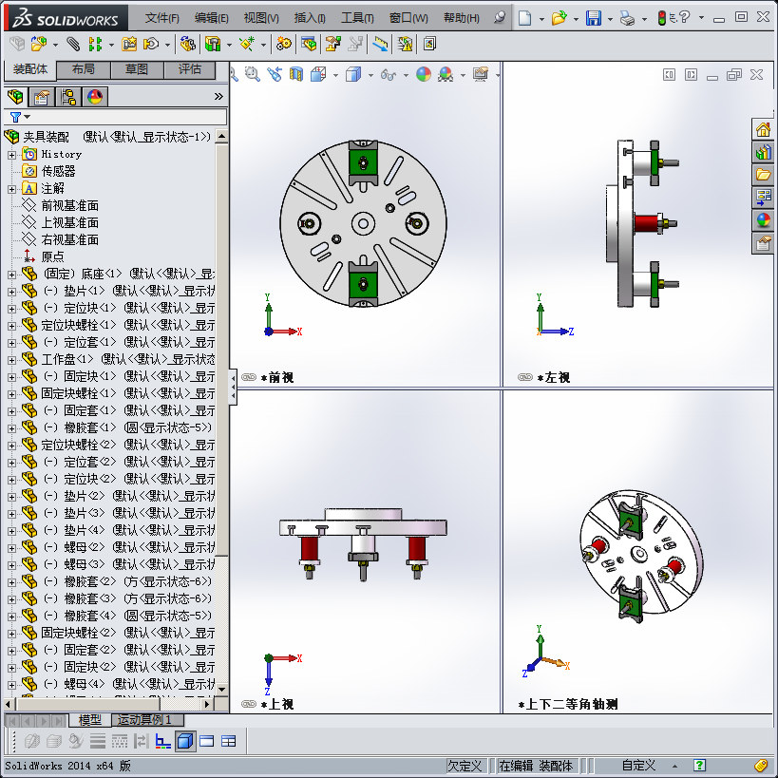The image size is (778, 778).
Task: Open the 编辑(E) menu
Action: pos(212,18)
